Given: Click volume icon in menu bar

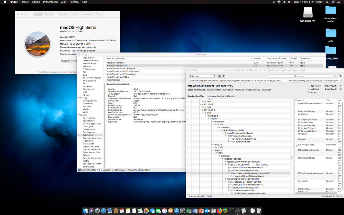Looking at the screenshot, I should (289, 2).
